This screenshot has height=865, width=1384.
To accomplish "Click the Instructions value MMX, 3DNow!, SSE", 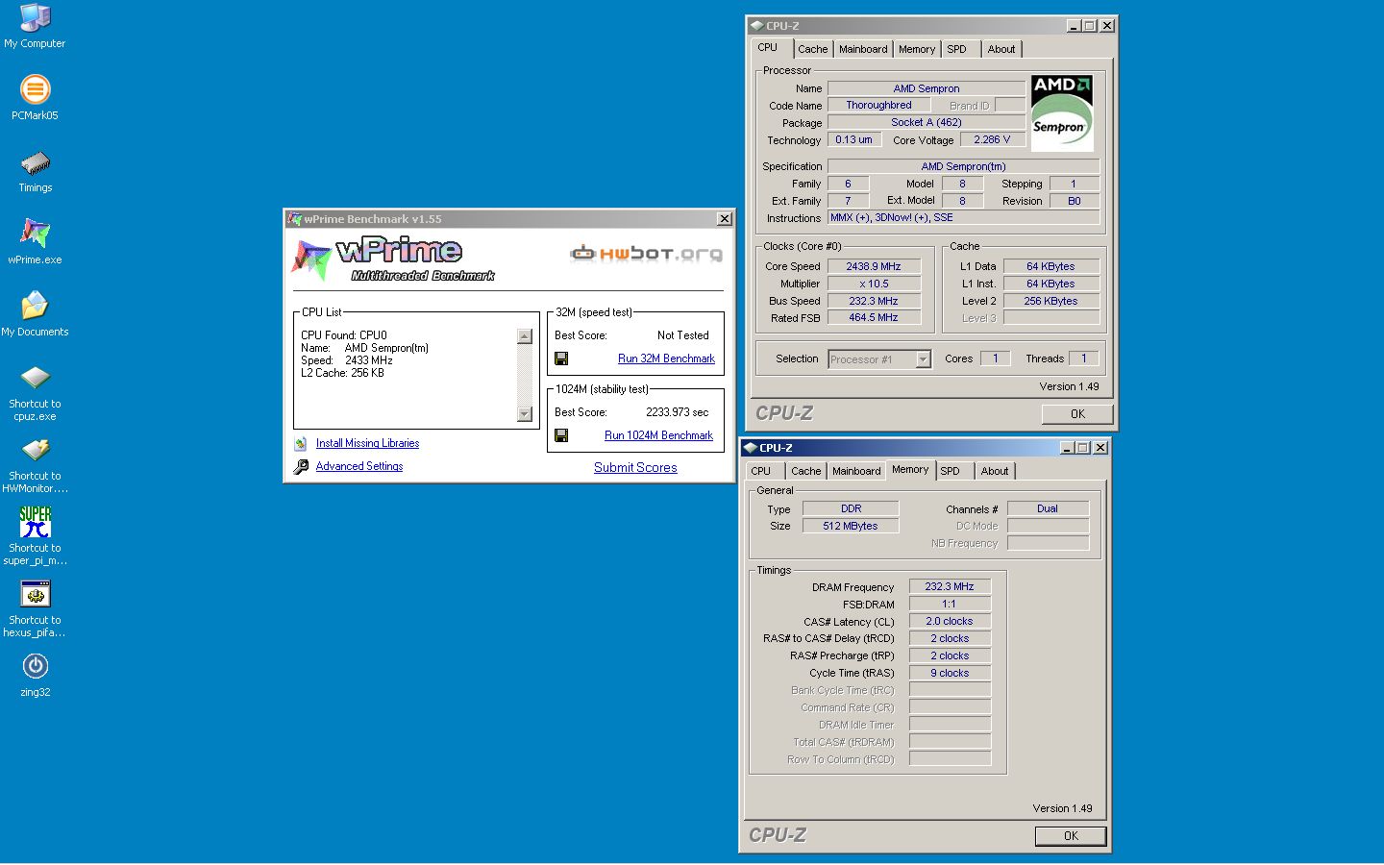I will 964,217.
